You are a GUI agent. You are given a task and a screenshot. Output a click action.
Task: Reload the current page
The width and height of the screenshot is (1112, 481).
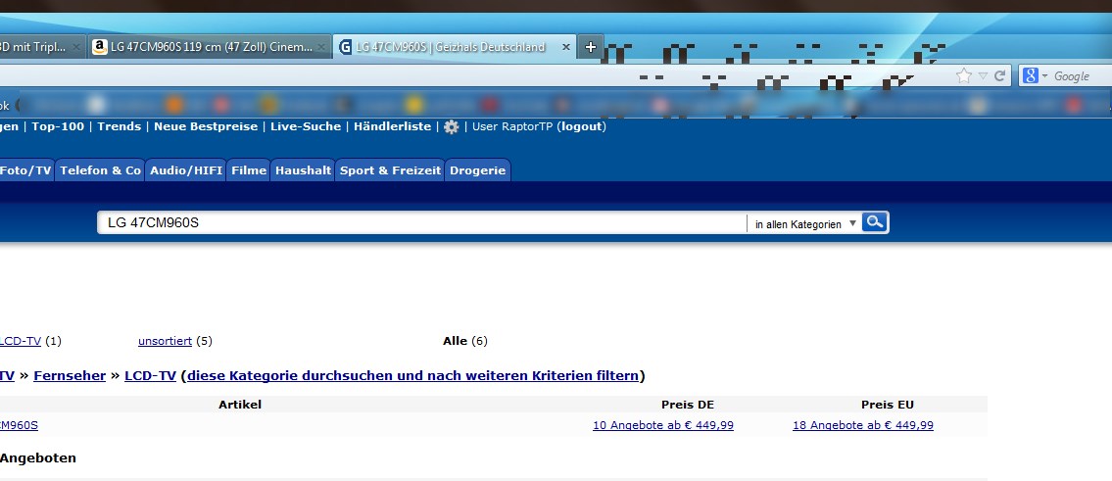[1000, 75]
